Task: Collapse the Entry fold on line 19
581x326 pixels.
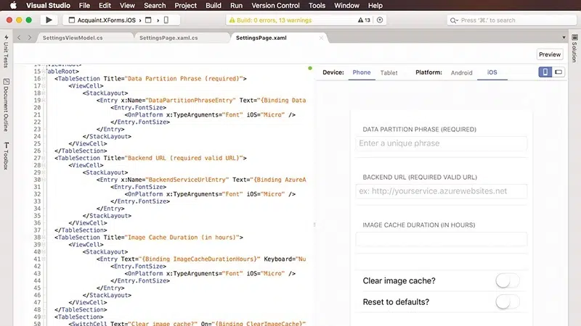Action: tap(44, 100)
